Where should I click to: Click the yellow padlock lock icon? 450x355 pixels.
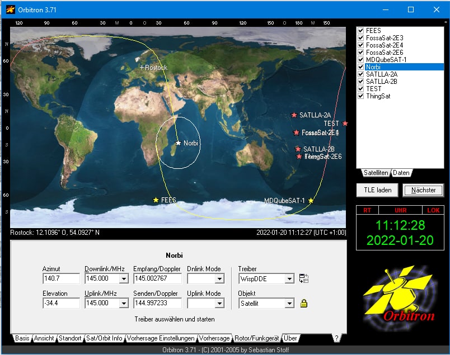point(304,304)
